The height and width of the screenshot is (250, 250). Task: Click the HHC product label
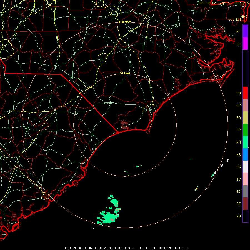coord(244,17)
